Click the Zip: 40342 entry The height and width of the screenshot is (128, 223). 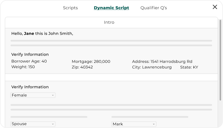(82, 67)
